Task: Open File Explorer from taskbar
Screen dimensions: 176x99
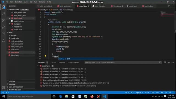Action: click(67, 97)
